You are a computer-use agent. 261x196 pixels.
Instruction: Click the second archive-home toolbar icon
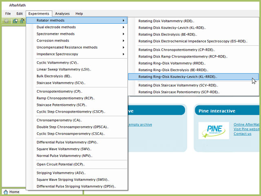coord(22,21)
